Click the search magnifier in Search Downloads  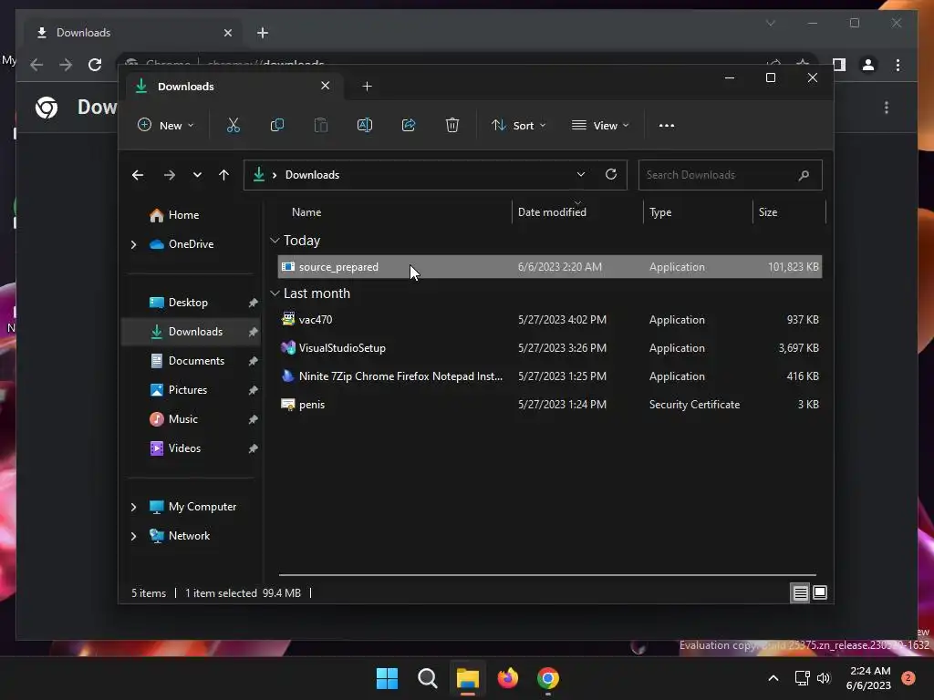click(x=804, y=175)
